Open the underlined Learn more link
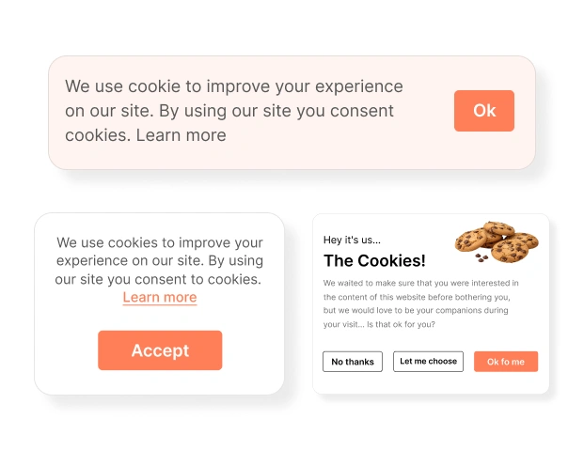 point(160,297)
